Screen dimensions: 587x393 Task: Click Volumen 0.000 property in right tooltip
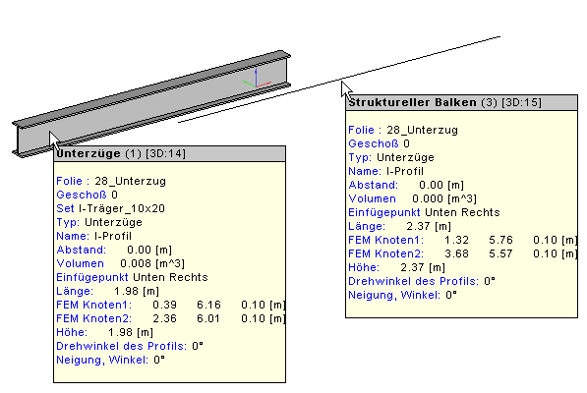coord(412,198)
